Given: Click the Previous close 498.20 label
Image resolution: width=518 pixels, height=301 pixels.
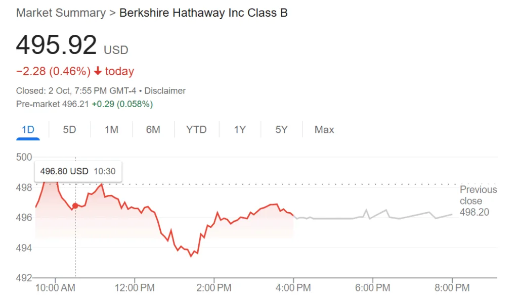Looking at the screenshot, I should point(478,200).
